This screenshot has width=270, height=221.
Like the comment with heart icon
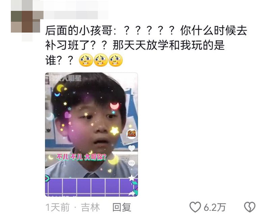pos(195,207)
